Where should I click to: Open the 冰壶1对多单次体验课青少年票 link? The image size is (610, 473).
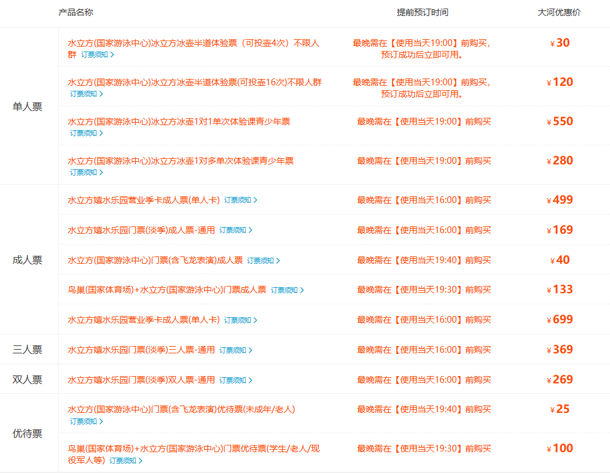[x=181, y=161]
